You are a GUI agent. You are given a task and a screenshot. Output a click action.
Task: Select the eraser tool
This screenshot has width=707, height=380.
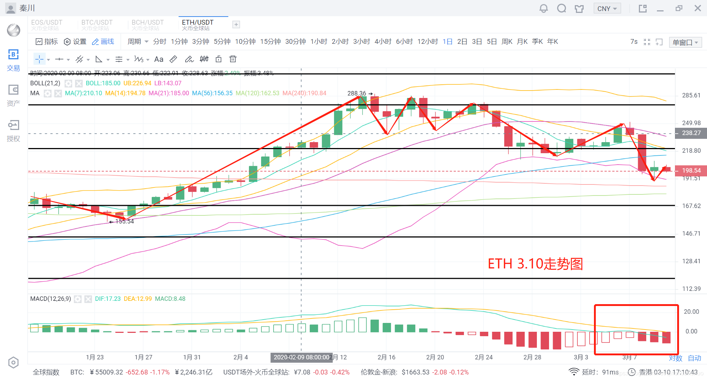pos(189,59)
